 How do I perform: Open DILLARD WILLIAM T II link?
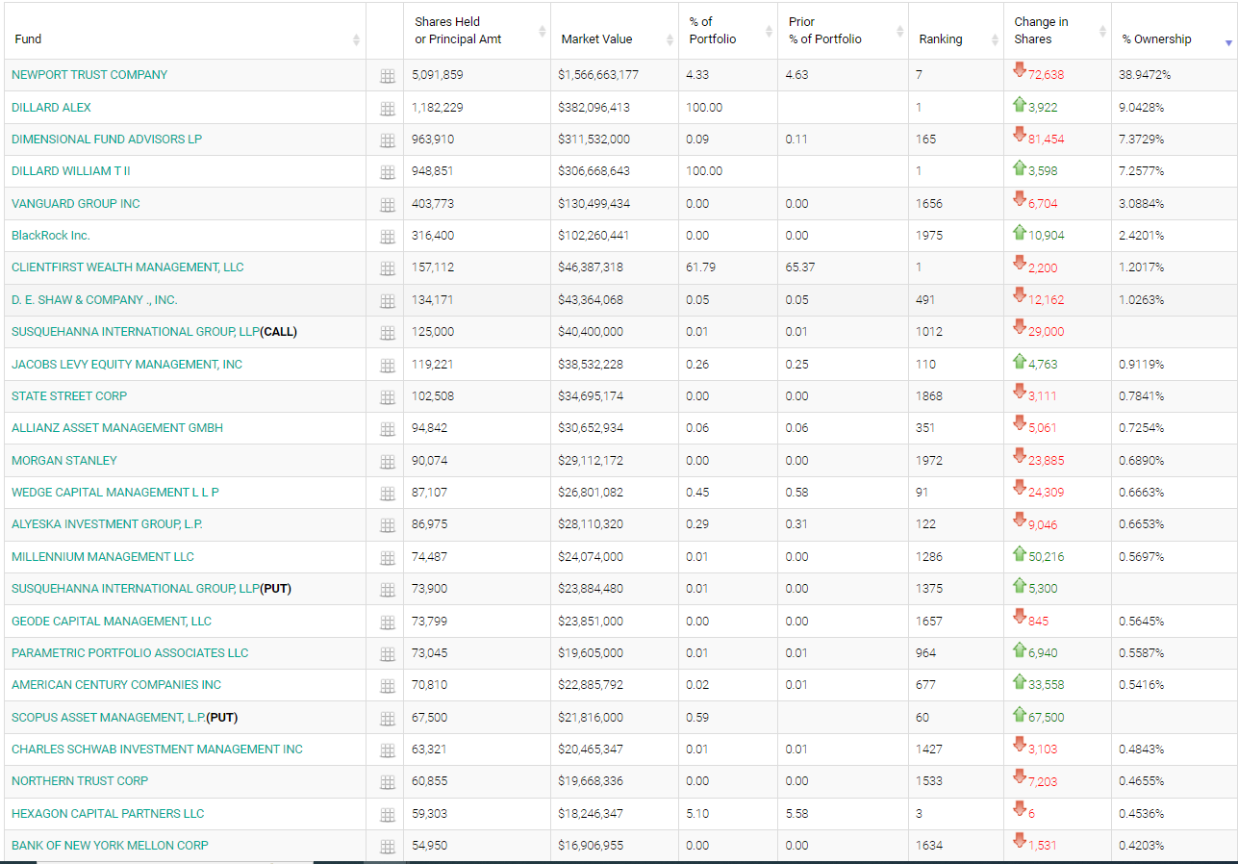click(71, 171)
